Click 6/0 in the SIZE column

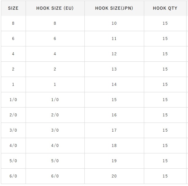click(x=13, y=176)
